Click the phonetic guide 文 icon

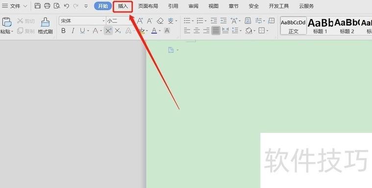[x=171, y=21]
